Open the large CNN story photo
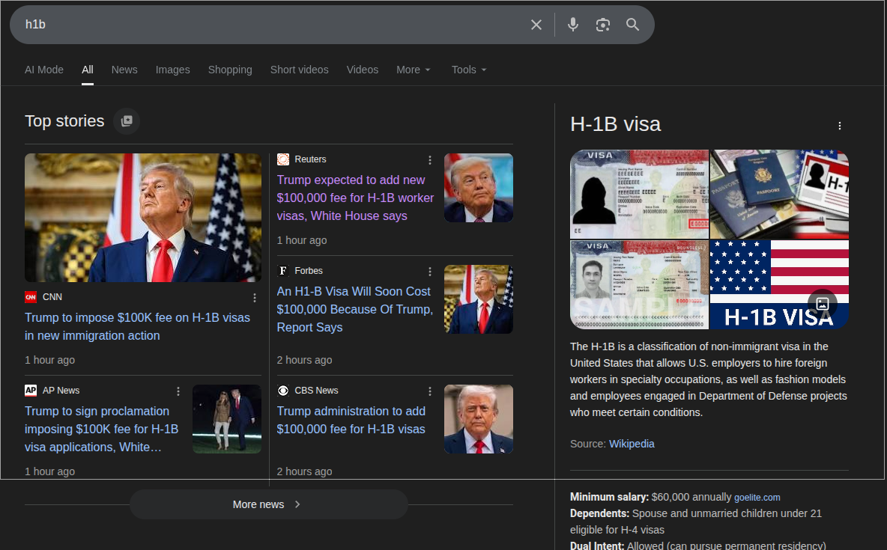The image size is (887, 550). point(143,218)
